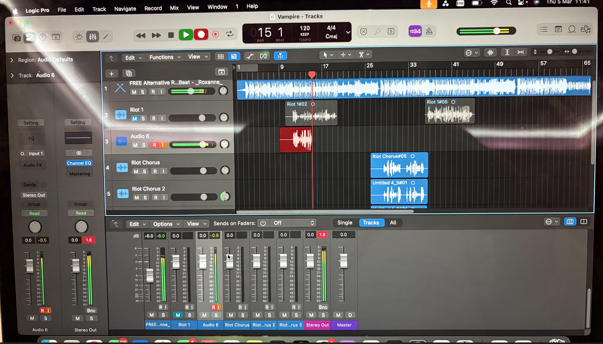
Task: Click the Channel EQ plugin slot
Action: point(79,163)
